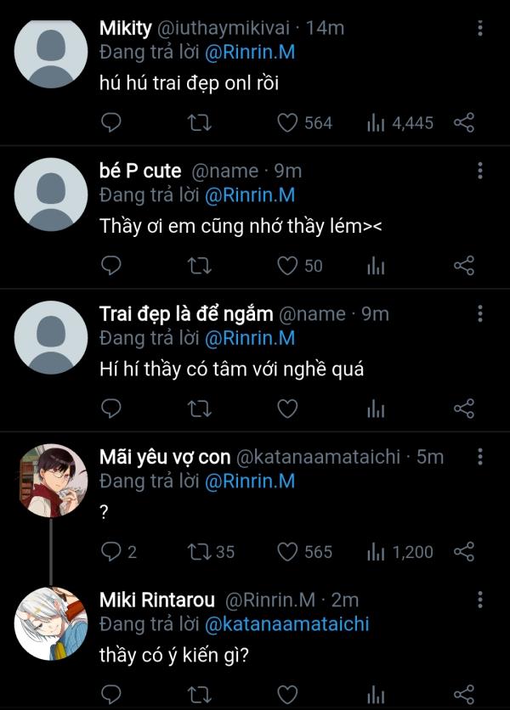Open bé P cute's profile name
The image size is (510, 710).
(x=140, y=172)
